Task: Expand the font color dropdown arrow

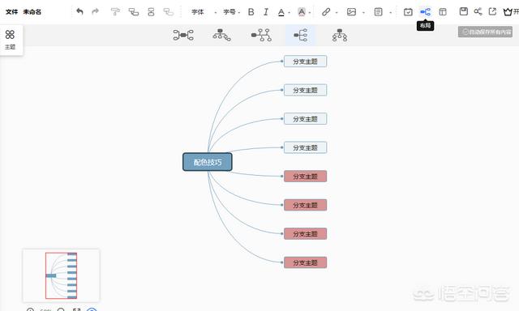Action: (290, 13)
